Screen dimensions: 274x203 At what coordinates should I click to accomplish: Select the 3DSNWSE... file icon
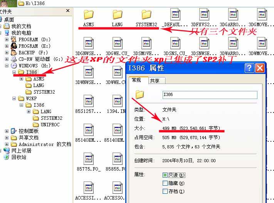[x=204, y=43]
